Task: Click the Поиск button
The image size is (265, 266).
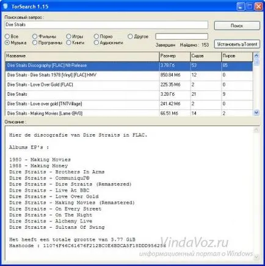Action: click(x=237, y=26)
